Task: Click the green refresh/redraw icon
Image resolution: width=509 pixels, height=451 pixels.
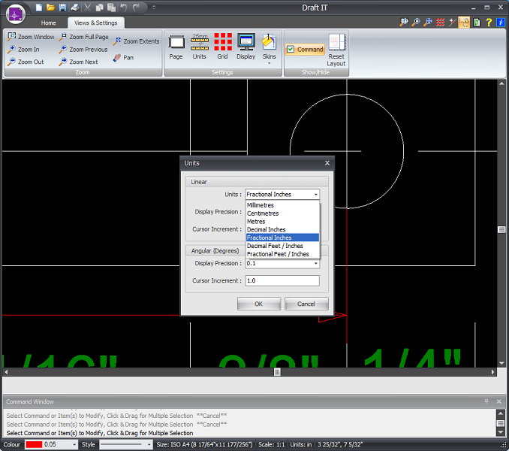Action: [477, 22]
